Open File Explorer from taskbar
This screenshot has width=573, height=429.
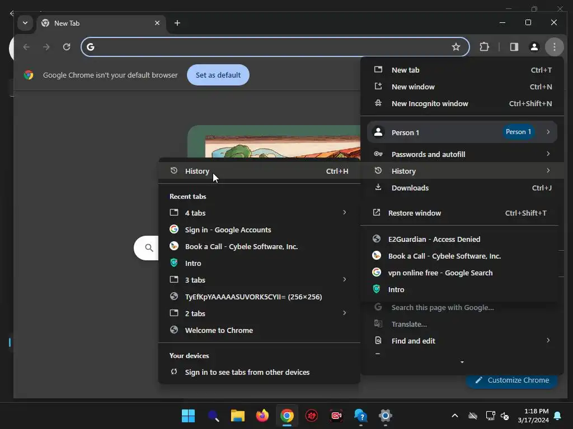[x=237, y=416]
